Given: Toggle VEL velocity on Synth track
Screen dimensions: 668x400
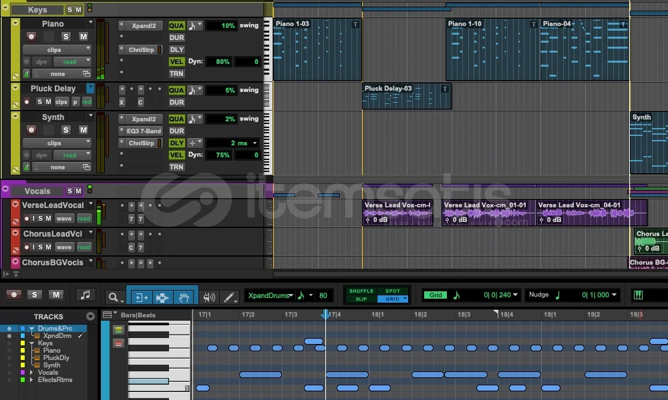Looking at the screenshot, I should (x=176, y=155).
